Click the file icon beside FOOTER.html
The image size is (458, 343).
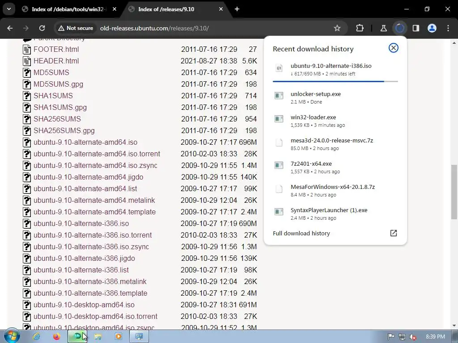pos(27,49)
